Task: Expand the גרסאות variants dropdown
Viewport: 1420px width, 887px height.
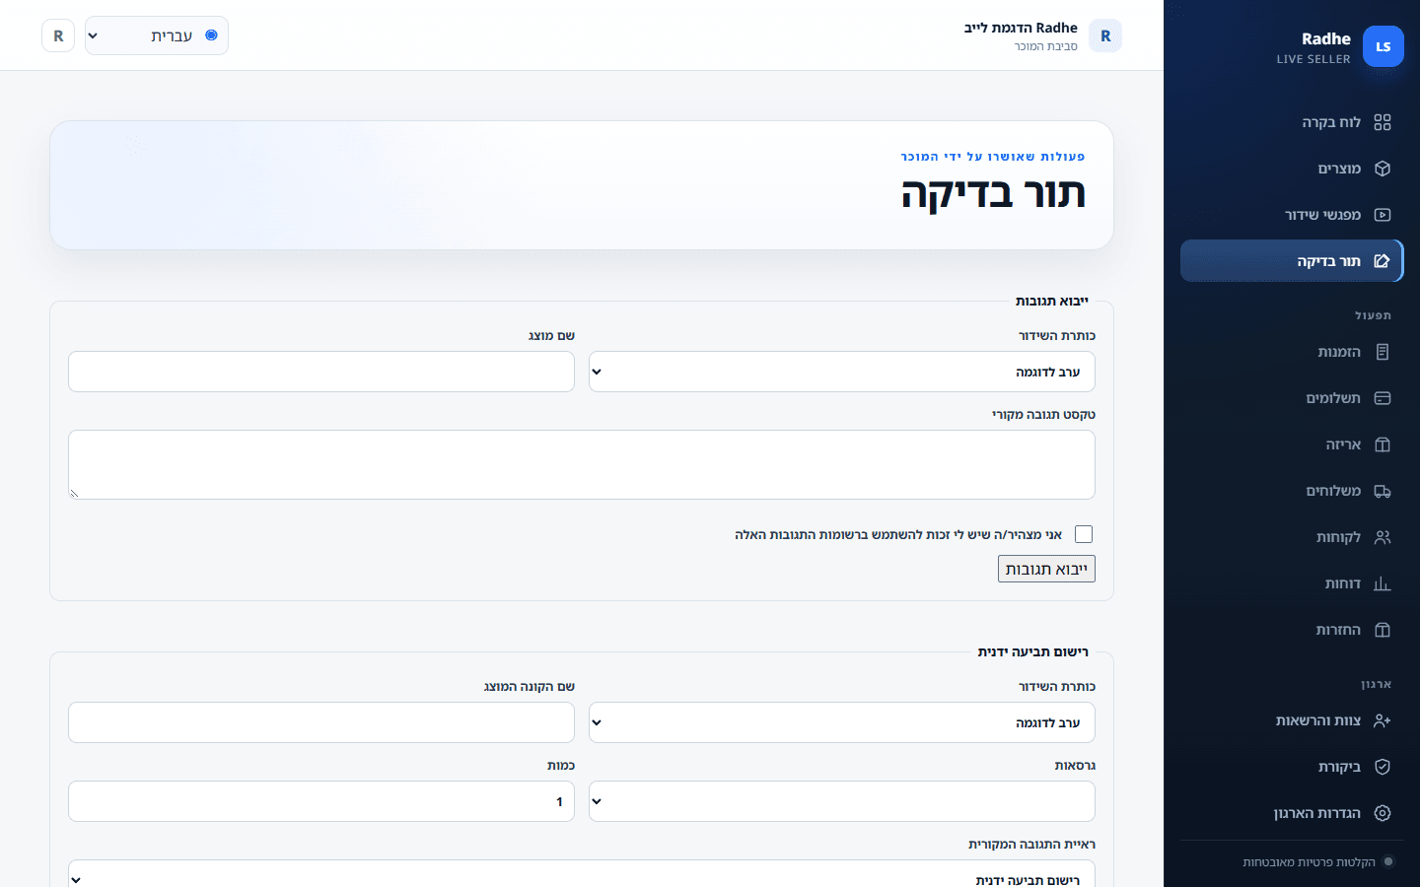Action: [842, 801]
